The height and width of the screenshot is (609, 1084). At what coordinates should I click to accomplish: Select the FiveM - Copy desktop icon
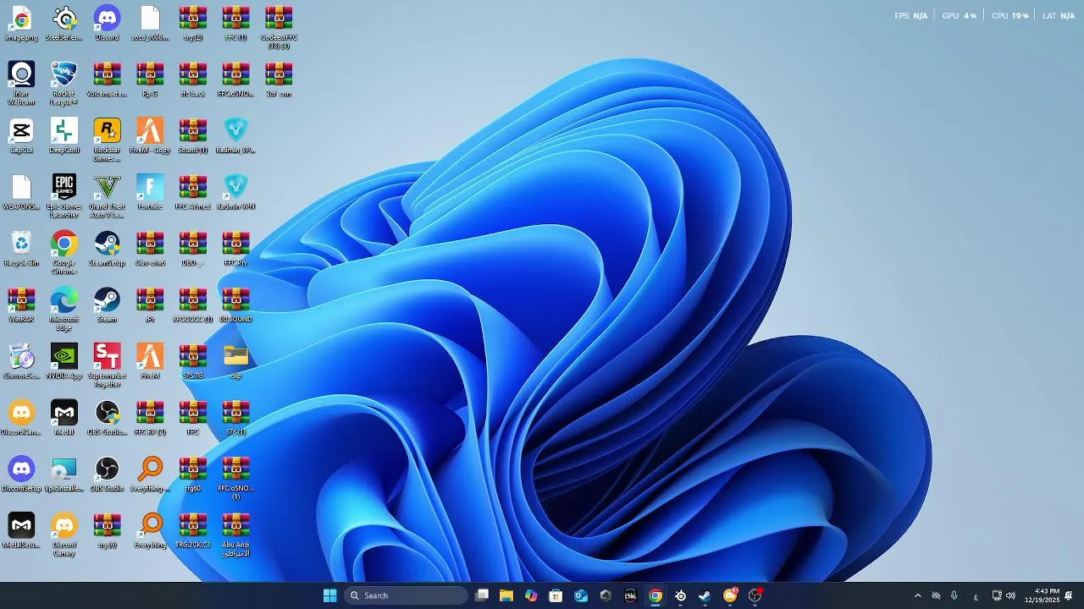pos(150,135)
